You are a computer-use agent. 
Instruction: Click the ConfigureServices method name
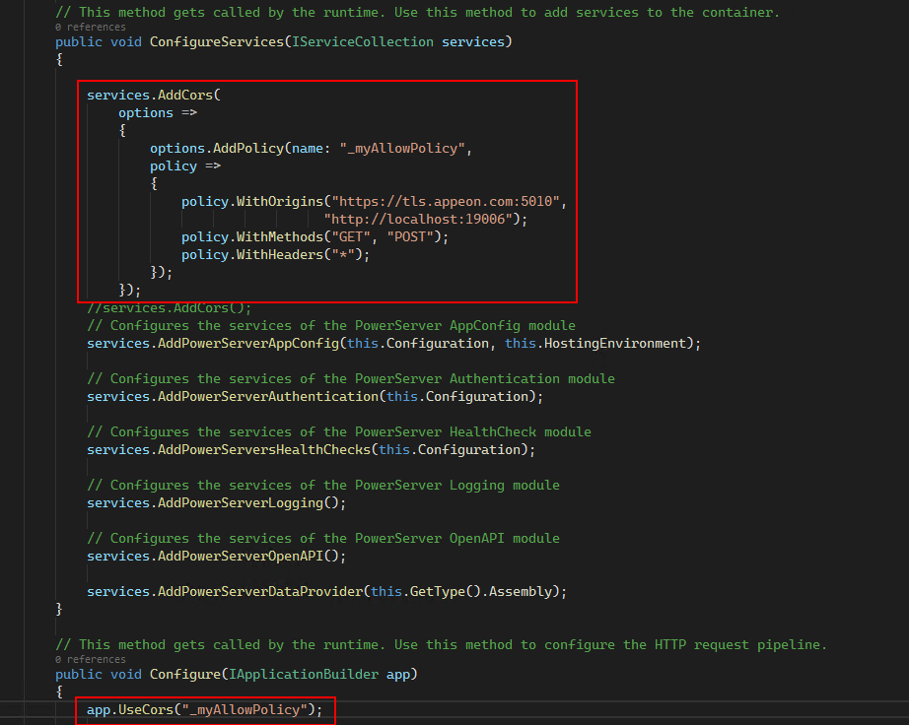209,41
